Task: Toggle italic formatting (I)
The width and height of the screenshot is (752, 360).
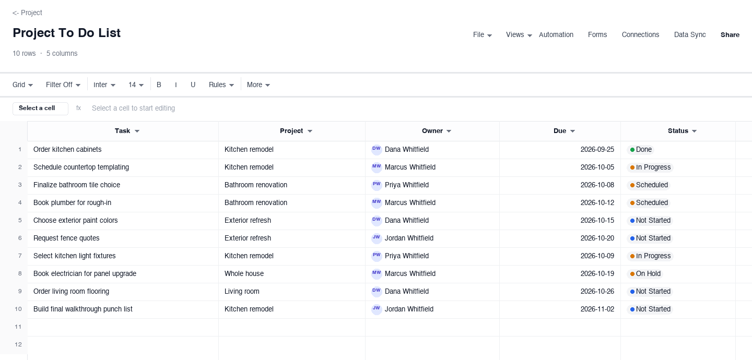Action: 176,85
